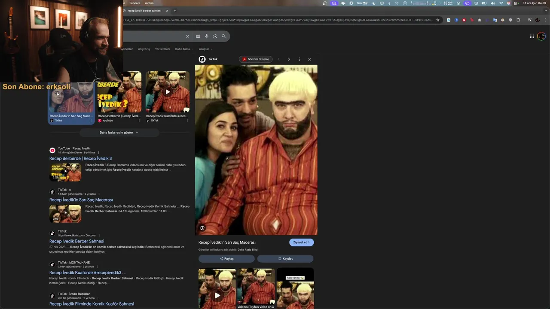
Task: Open more options in image preview header
Action: pyautogui.click(x=299, y=59)
